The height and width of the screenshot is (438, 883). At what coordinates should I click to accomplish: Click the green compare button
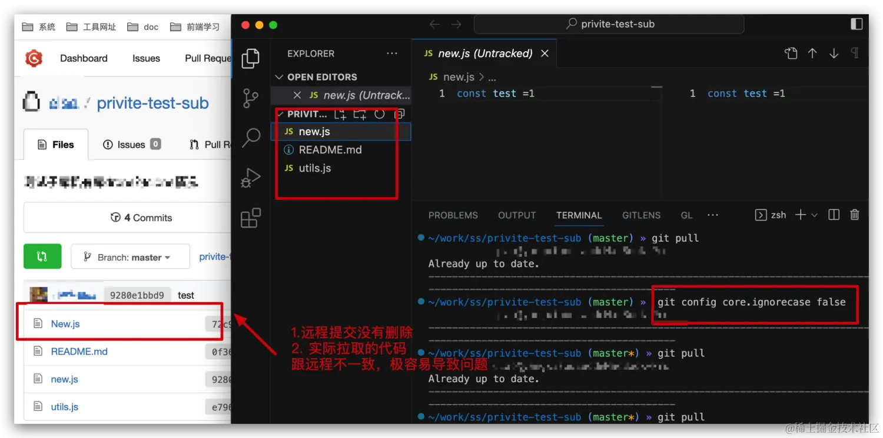42,256
